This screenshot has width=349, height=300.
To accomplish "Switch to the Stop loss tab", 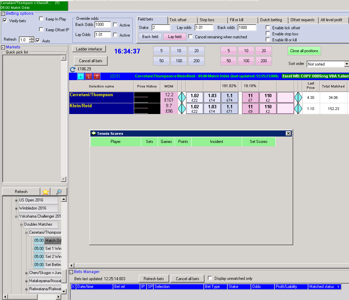I will (212, 20).
